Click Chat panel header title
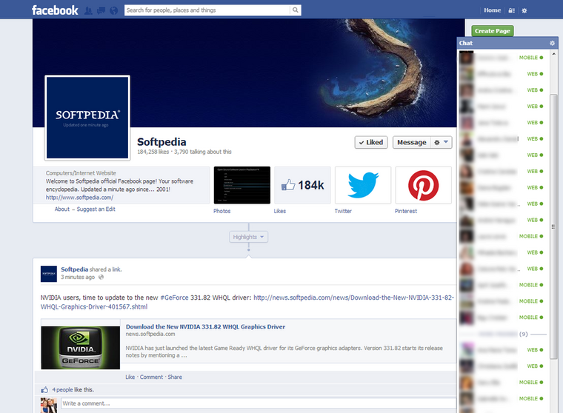Image resolution: width=563 pixels, height=413 pixels. click(x=466, y=43)
